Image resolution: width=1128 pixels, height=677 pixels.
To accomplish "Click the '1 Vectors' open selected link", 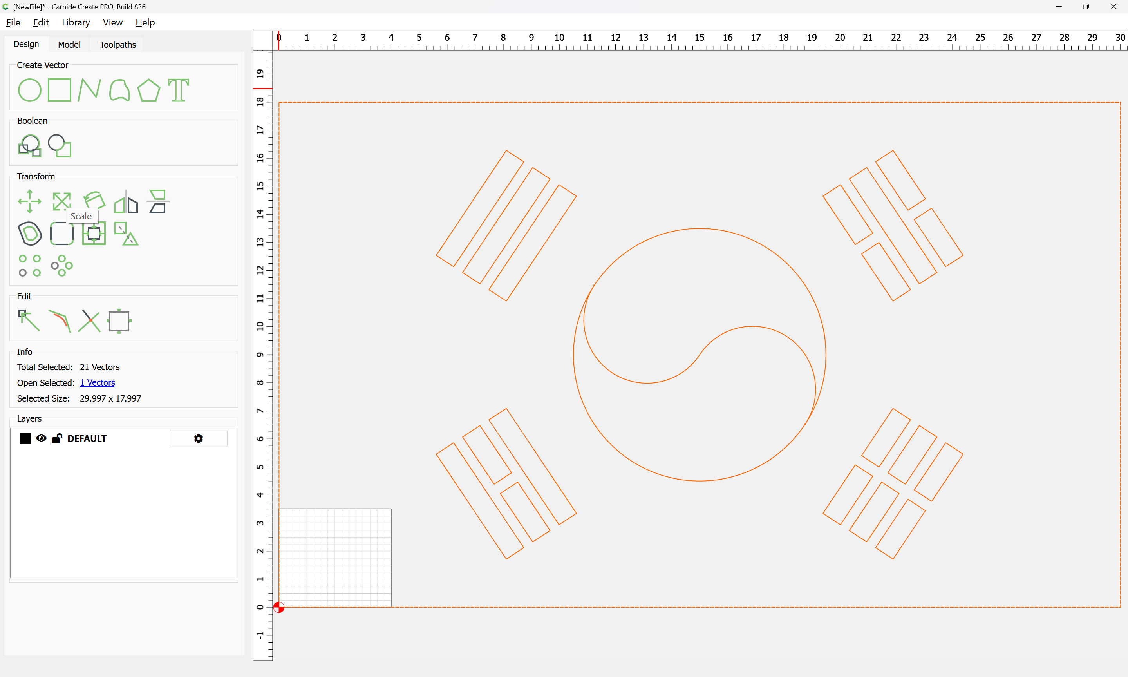I will tap(97, 383).
